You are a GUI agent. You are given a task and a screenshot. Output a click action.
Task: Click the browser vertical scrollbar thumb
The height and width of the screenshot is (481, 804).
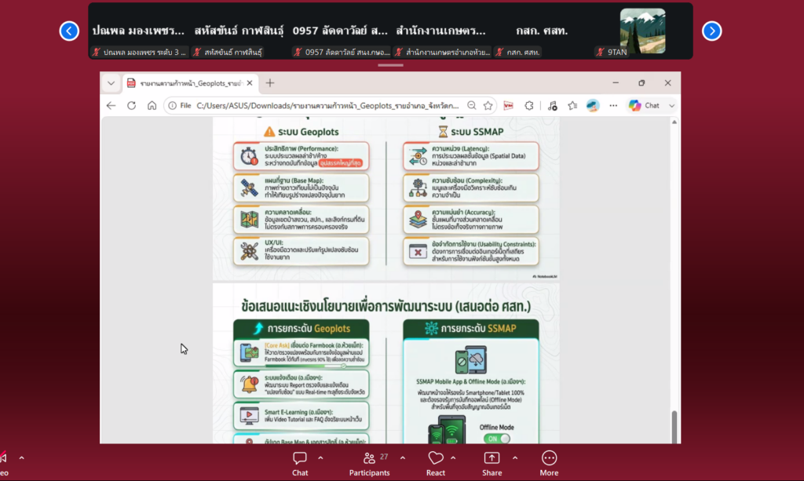[x=674, y=427]
